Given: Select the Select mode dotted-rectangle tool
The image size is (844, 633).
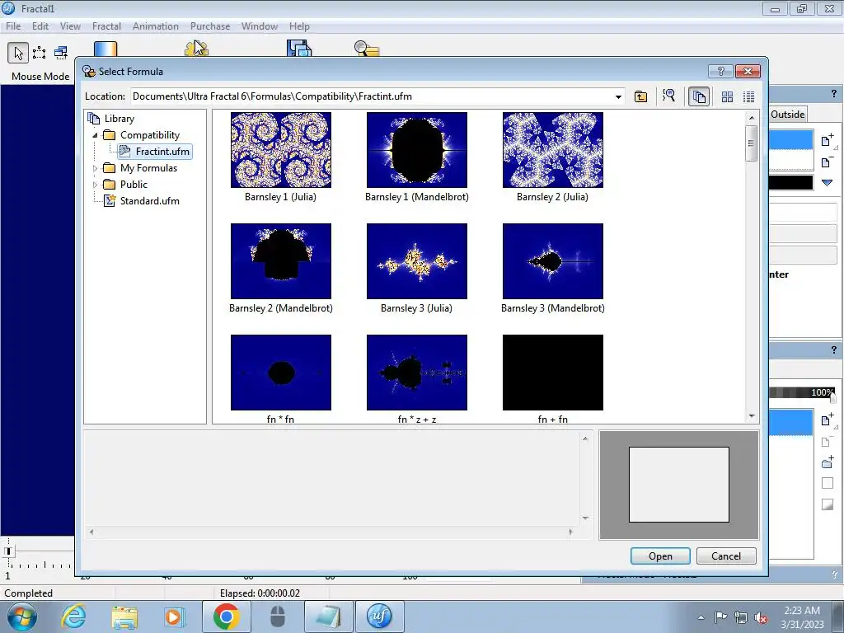Looking at the screenshot, I should (x=40, y=53).
